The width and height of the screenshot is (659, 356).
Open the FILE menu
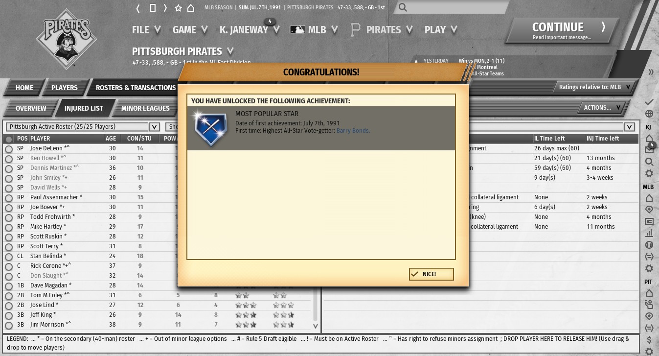point(146,30)
